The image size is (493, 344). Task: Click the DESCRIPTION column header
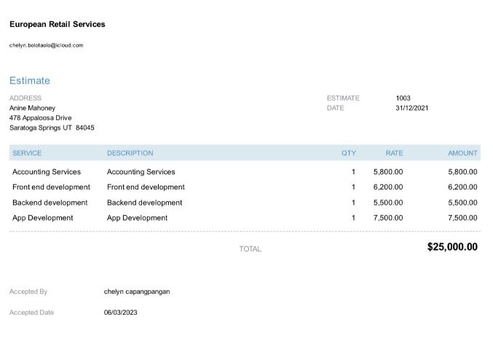point(130,153)
